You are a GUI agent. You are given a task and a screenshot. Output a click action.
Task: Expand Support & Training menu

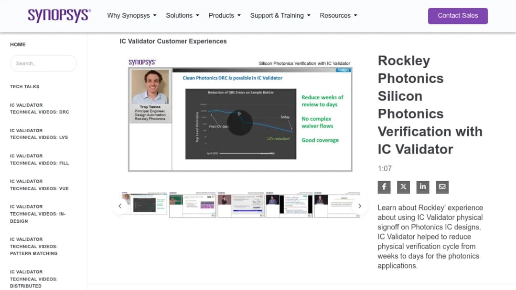coord(280,15)
